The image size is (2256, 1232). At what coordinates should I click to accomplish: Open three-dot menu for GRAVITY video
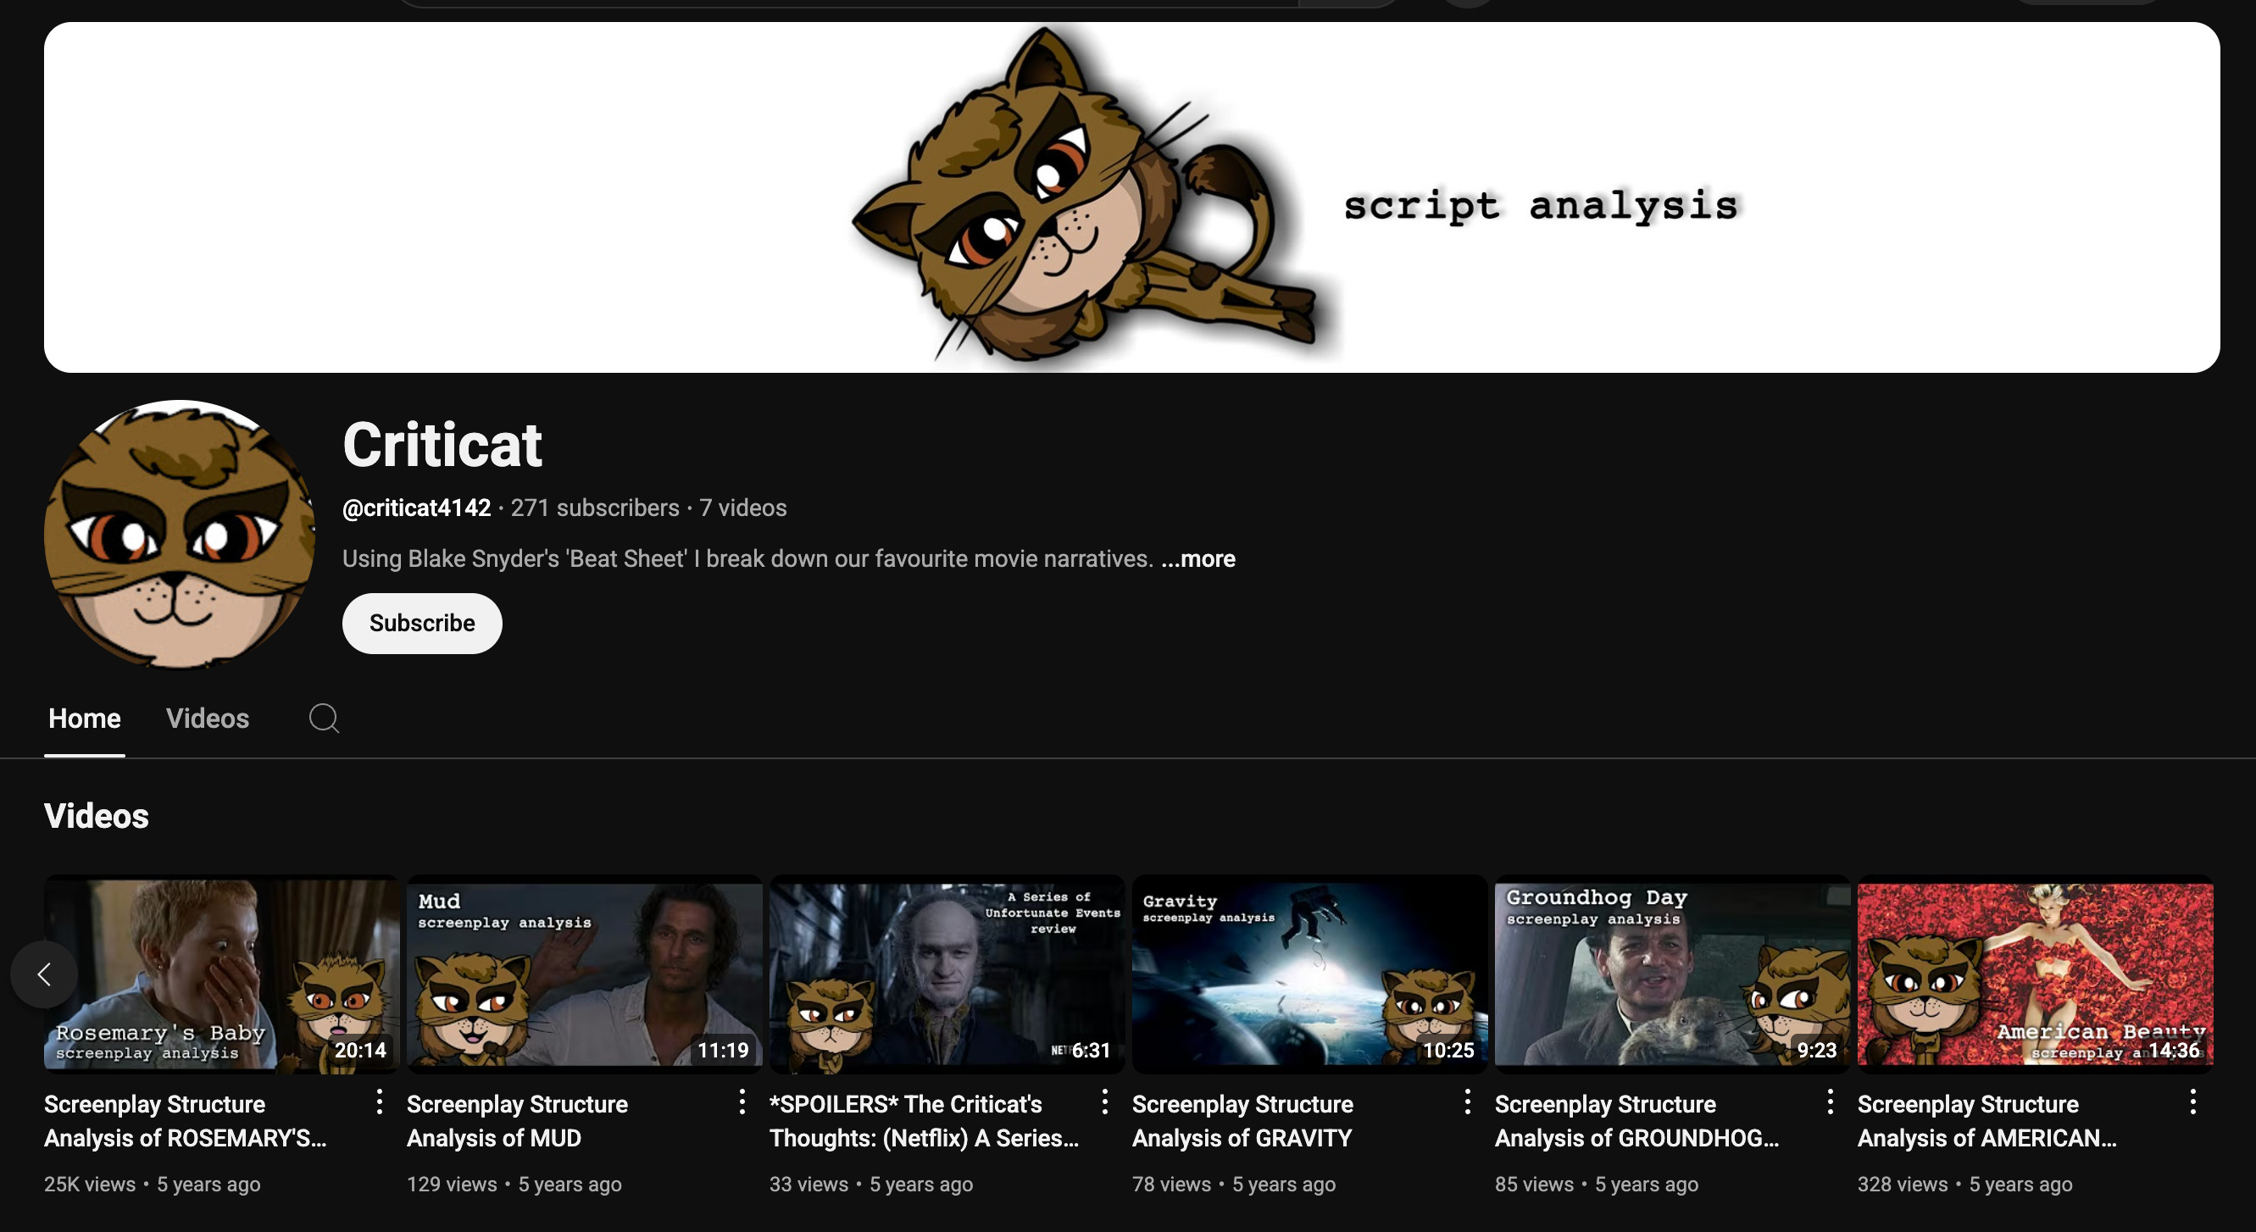coord(1467,1102)
